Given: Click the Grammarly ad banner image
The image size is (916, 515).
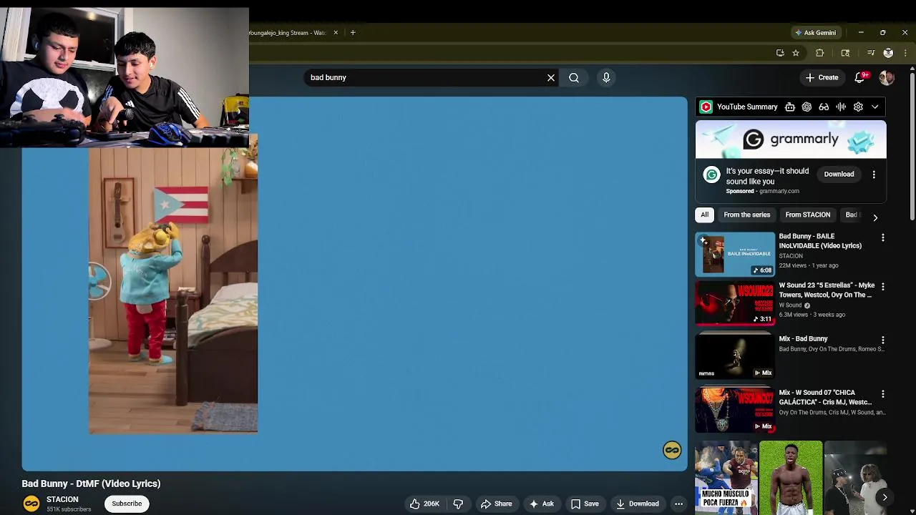Looking at the screenshot, I should click(791, 139).
